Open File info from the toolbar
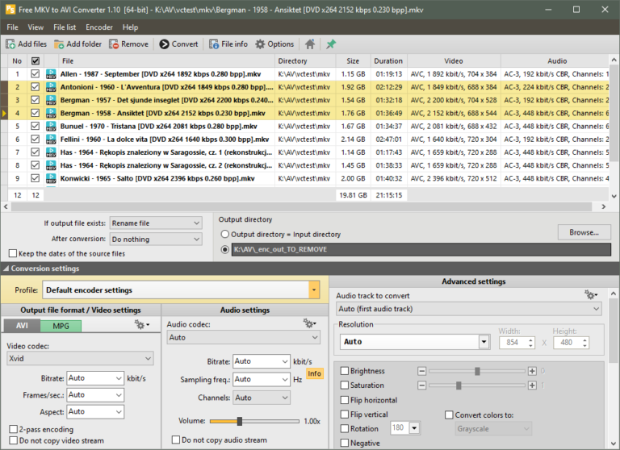The width and height of the screenshot is (620, 450). point(214,44)
